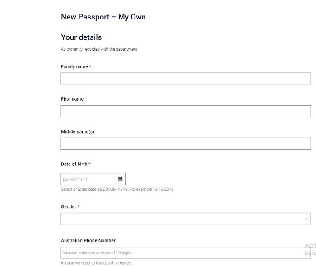Screen dimensions: 316x267
Task: Click the date format example hint text
Action: pos(117,189)
